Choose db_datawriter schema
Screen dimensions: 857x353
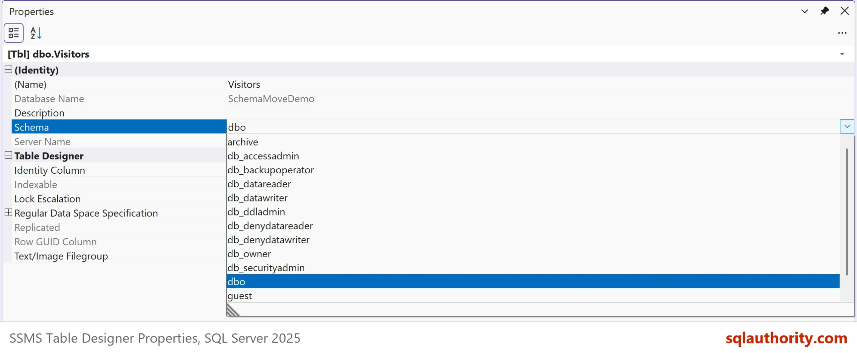pyautogui.click(x=533, y=198)
